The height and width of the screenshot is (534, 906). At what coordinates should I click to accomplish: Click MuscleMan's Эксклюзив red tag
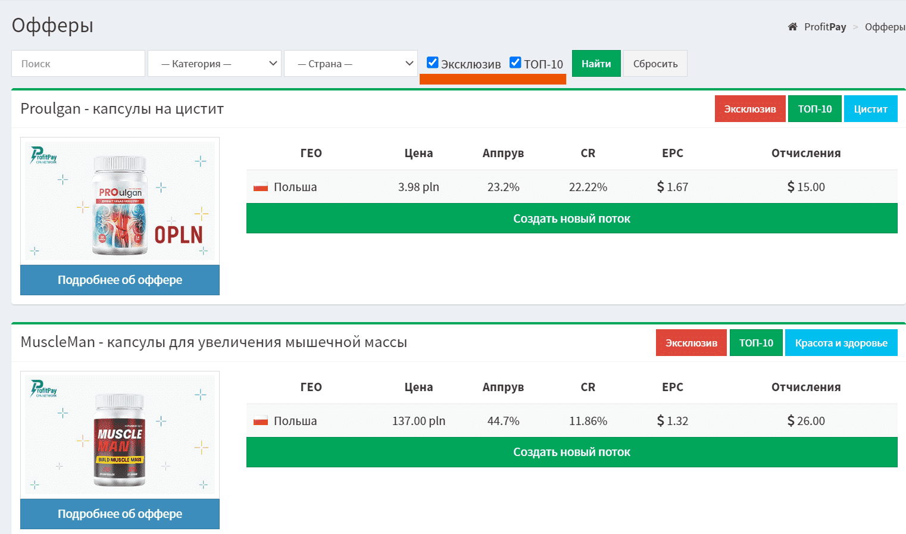(691, 343)
